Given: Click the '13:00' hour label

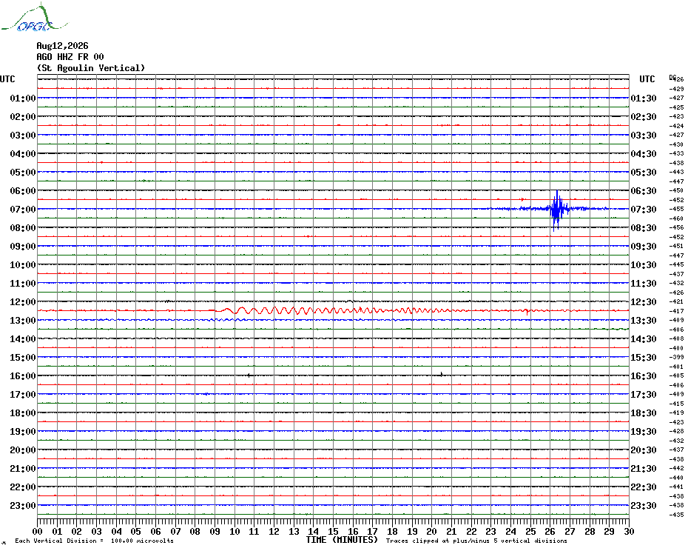Looking at the screenshot, I should [23, 321].
